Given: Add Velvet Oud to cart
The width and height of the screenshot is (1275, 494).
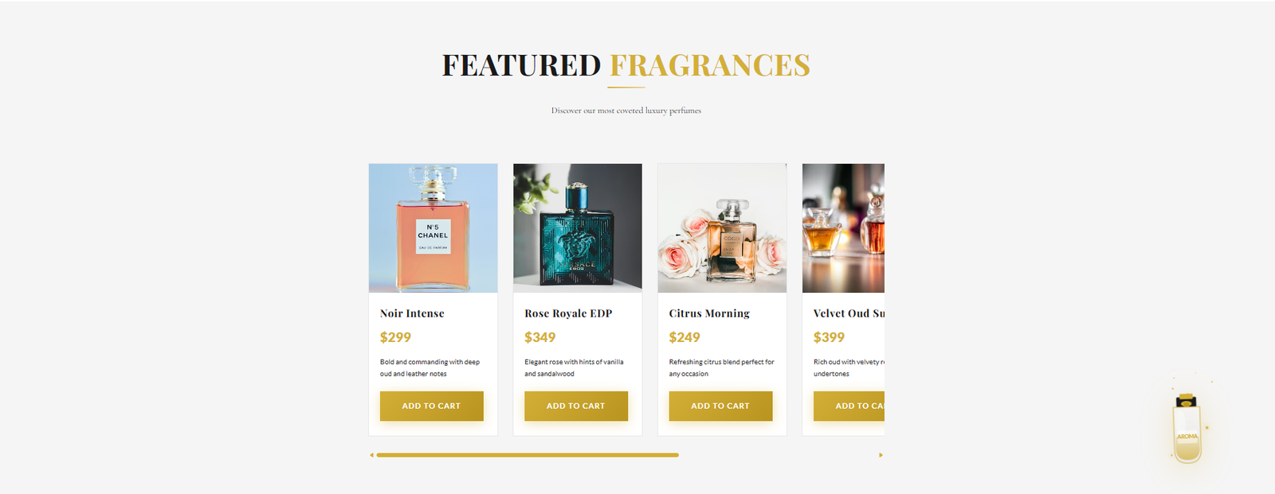Looking at the screenshot, I should (x=849, y=406).
